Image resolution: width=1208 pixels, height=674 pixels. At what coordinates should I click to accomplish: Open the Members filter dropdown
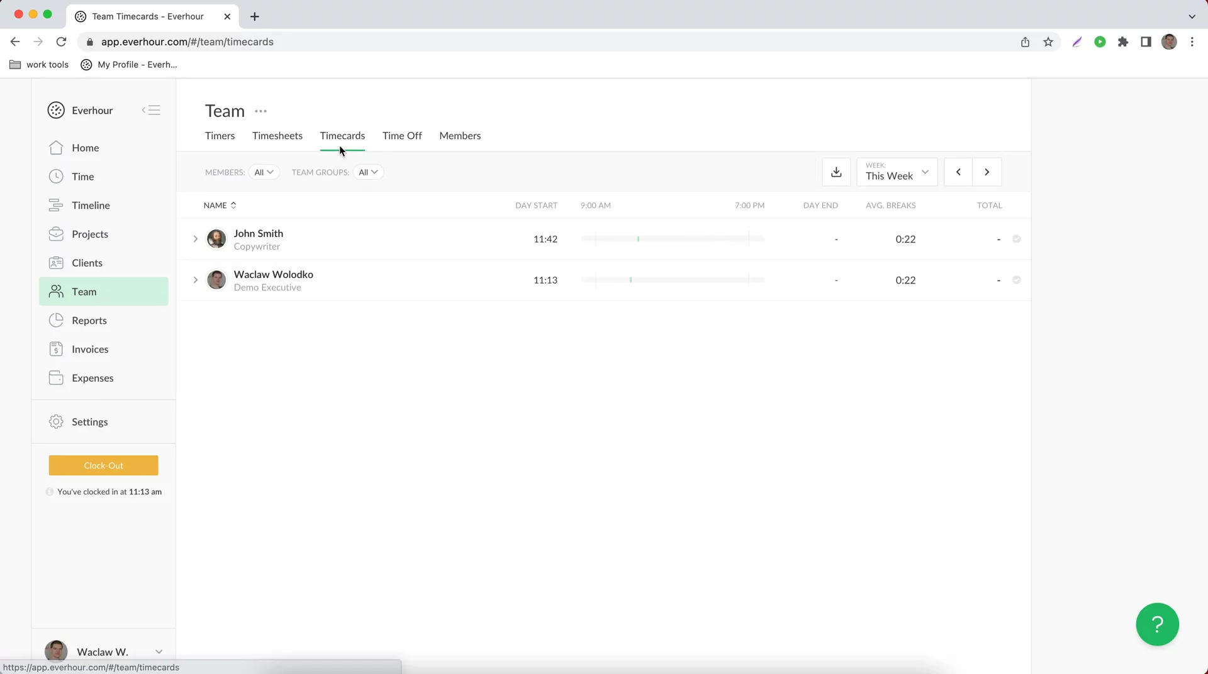[264, 172]
